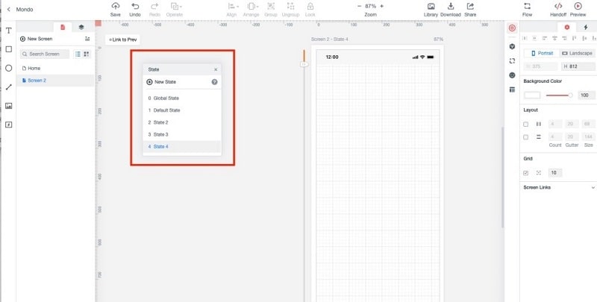Toggle the Grid checkbox
The image size is (597, 302).
pos(526,173)
